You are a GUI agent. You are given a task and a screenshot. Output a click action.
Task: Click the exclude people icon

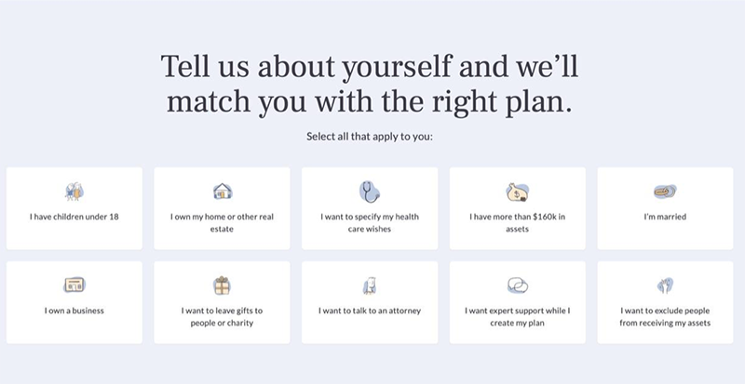pos(665,285)
